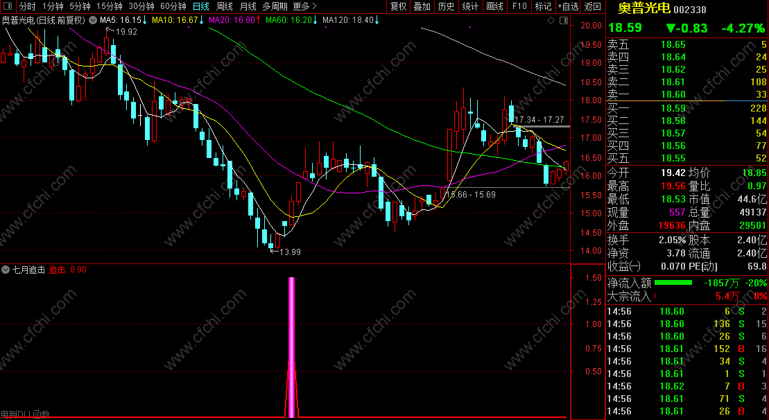769x420 pixels.
Task: Open F10 company info
Action: click(x=519, y=6)
